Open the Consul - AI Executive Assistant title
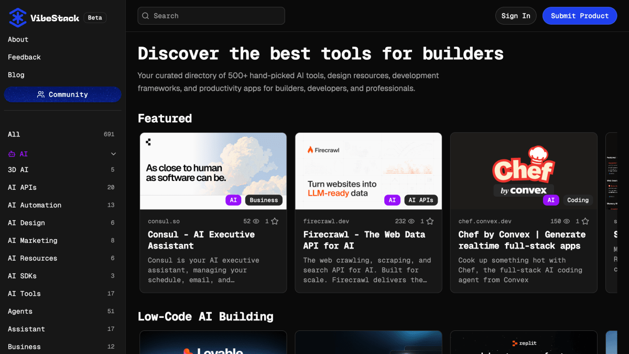This screenshot has width=629, height=354. 201,240
